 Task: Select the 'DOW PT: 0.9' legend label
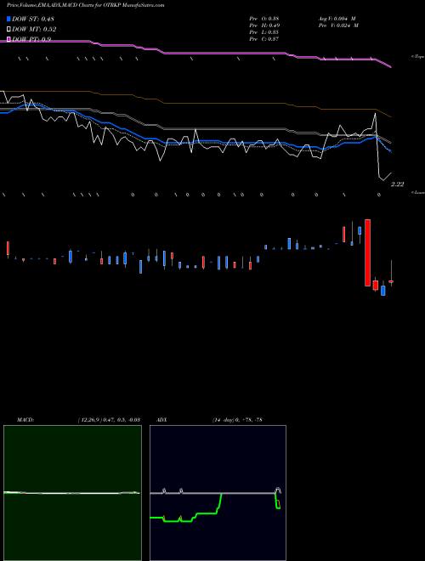[31, 39]
